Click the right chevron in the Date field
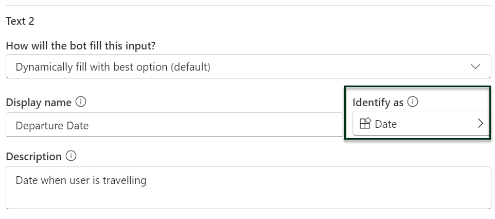 [480, 124]
